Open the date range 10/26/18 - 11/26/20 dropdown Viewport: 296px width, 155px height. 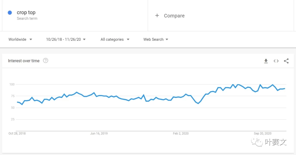pos(66,39)
